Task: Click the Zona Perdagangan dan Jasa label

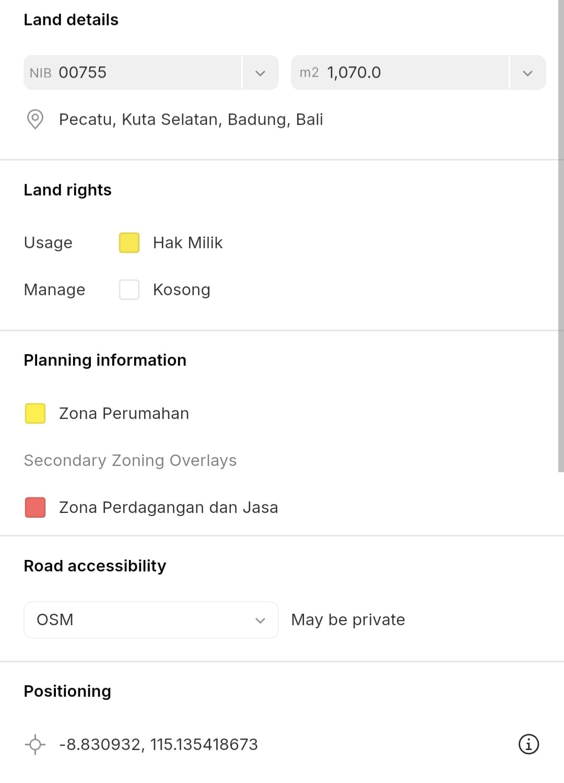Action: 168,507
